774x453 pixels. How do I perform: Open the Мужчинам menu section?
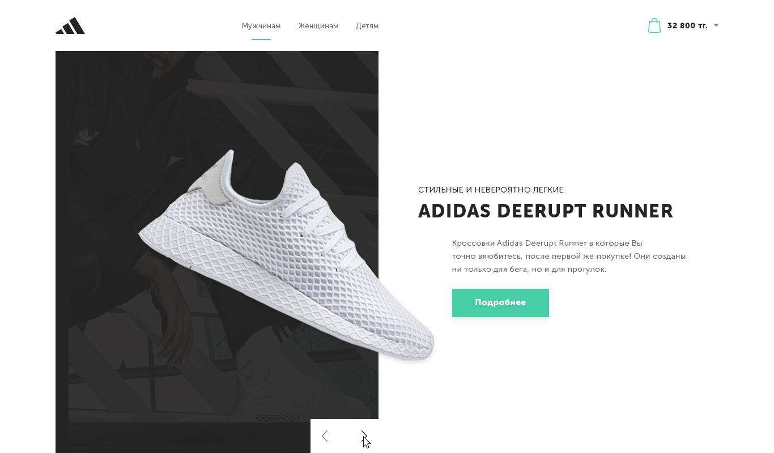pos(261,26)
